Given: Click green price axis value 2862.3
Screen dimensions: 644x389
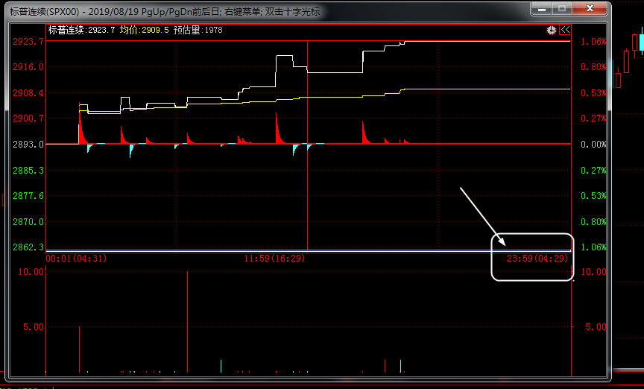Looking at the screenshot, I should point(28,247).
